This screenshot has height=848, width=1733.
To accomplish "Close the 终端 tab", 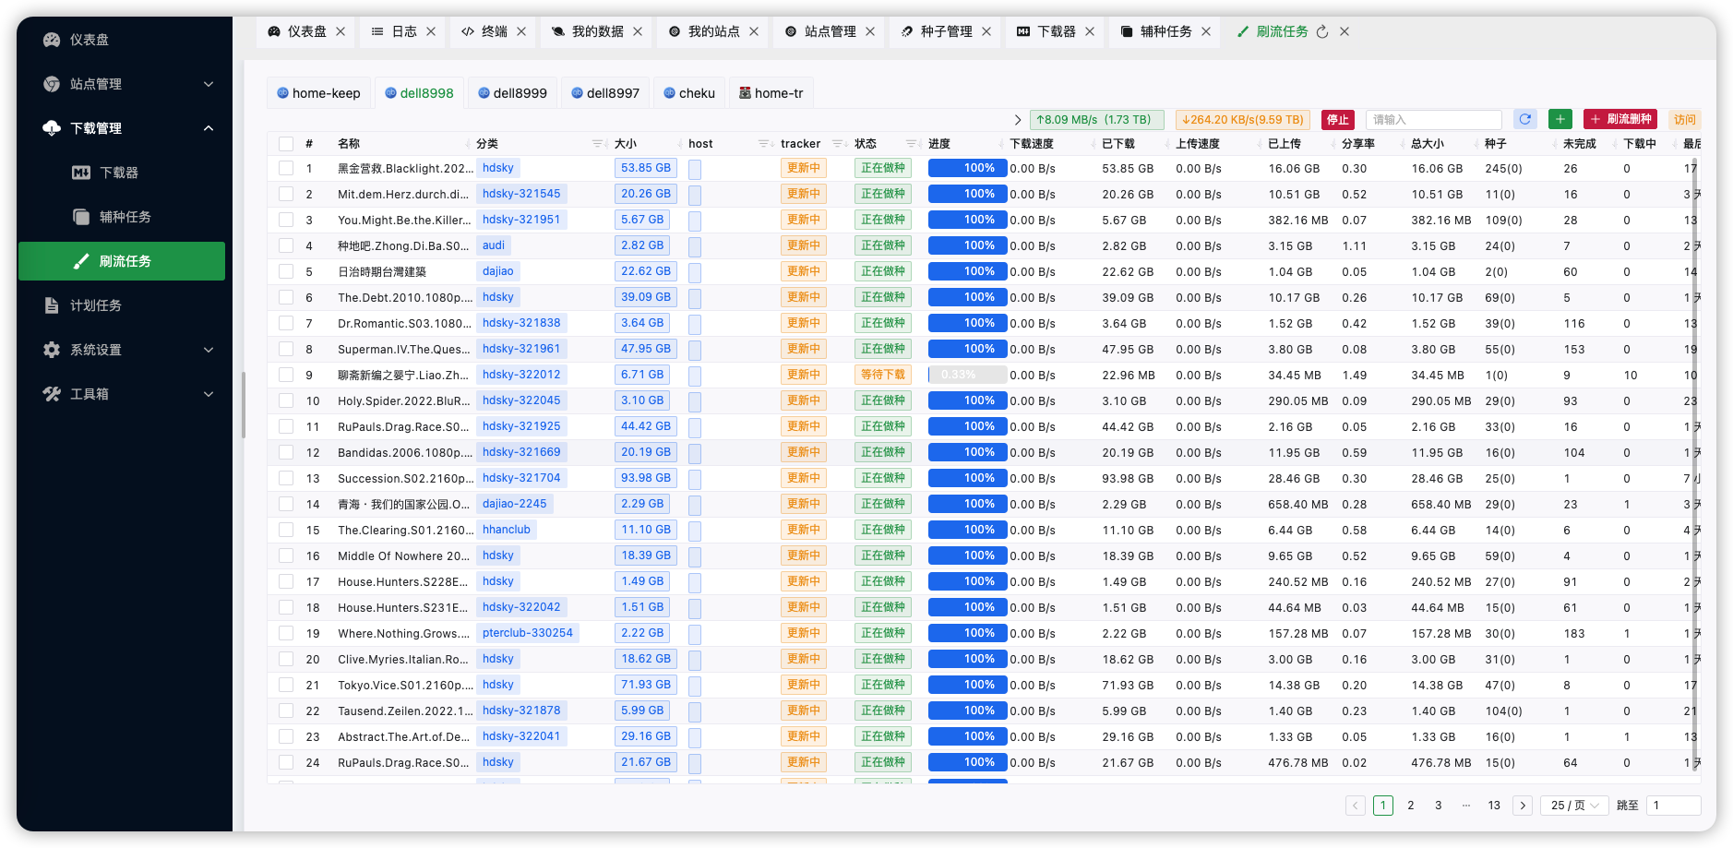I will point(521,31).
